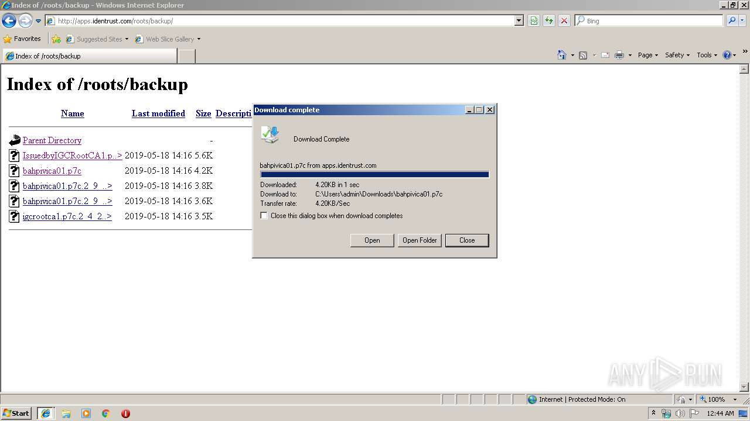
Task: Open a new blank tab
Action: [186, 56]
